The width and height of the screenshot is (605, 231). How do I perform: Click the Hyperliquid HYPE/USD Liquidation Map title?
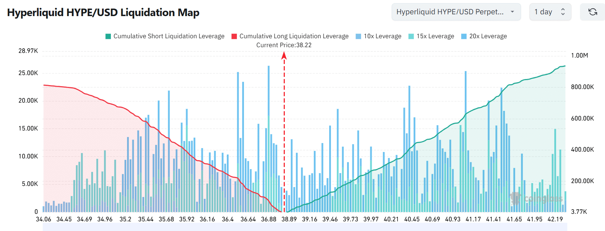click(103, 13)
